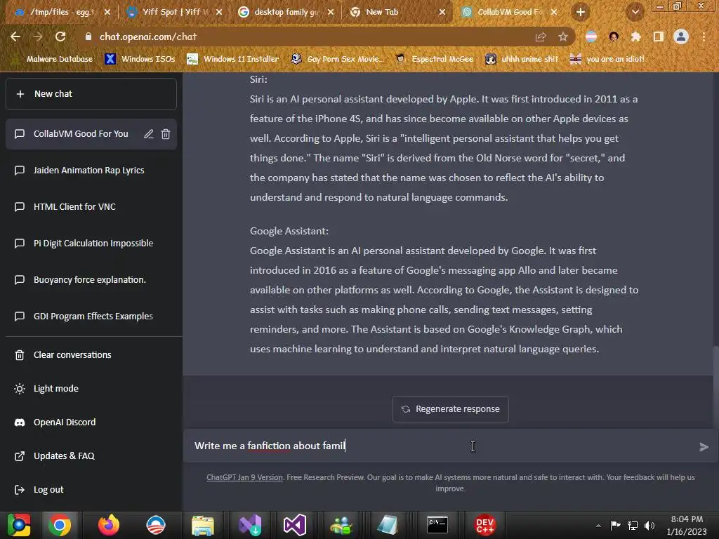Open uhhh anime shit bookmark
The height and width of the screenshot is (539, 719).
[522, 59]
